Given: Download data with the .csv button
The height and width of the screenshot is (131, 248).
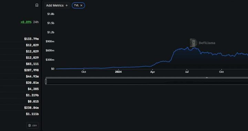Looking at the screenshot, I should (x=32, y=125).
